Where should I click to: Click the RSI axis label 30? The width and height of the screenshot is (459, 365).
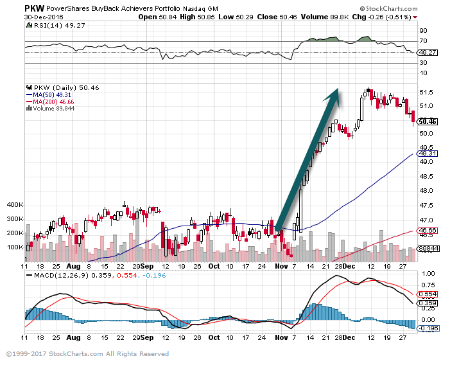423,63
